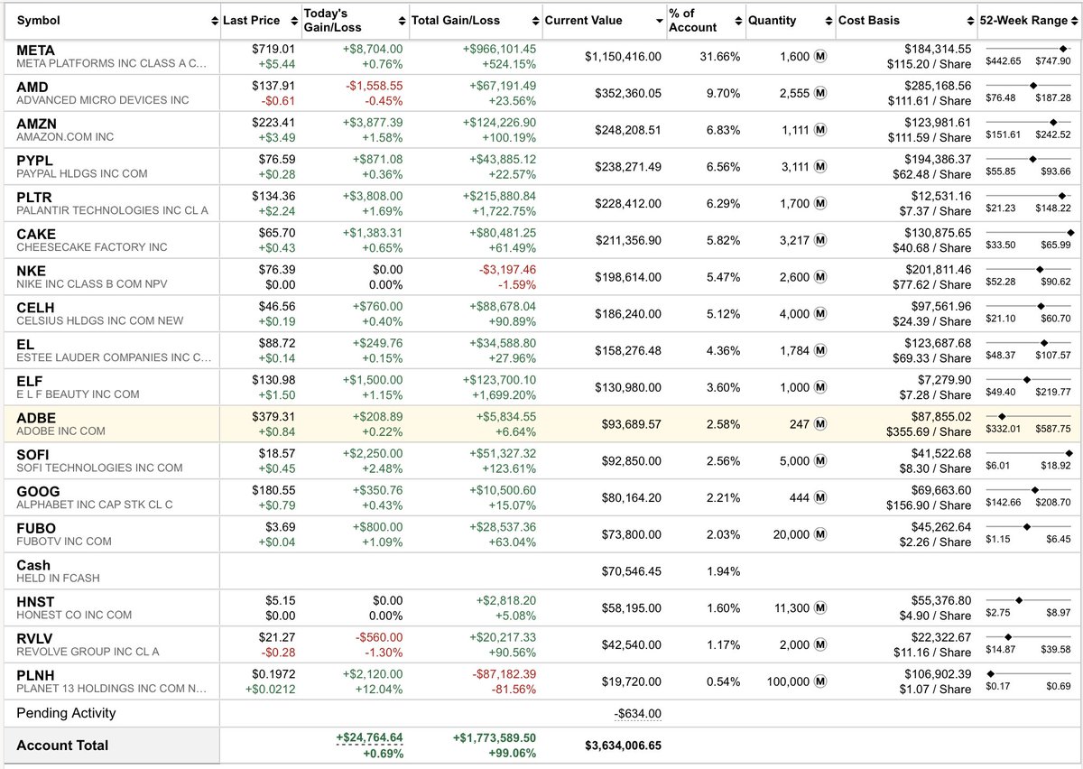Viewport: 1083px width, 769px height.
Task: Click PAYPAL HLDGS INC COM description
Action: 82,174
